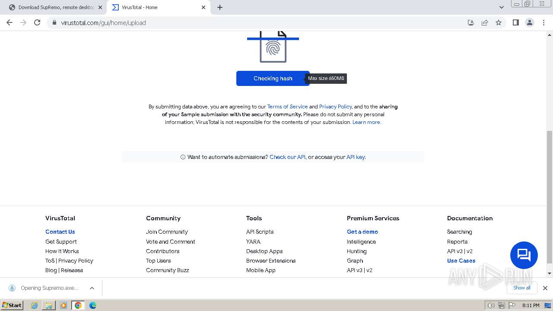Open Terms of Service link
553x311 pixels.
click(x=287, y=107)
